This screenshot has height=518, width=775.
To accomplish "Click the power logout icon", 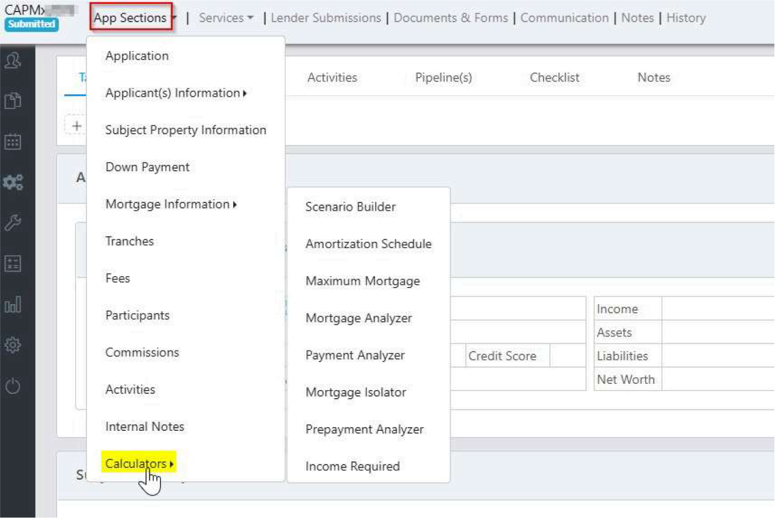I will pyautogui.click(x=13, y=386).
